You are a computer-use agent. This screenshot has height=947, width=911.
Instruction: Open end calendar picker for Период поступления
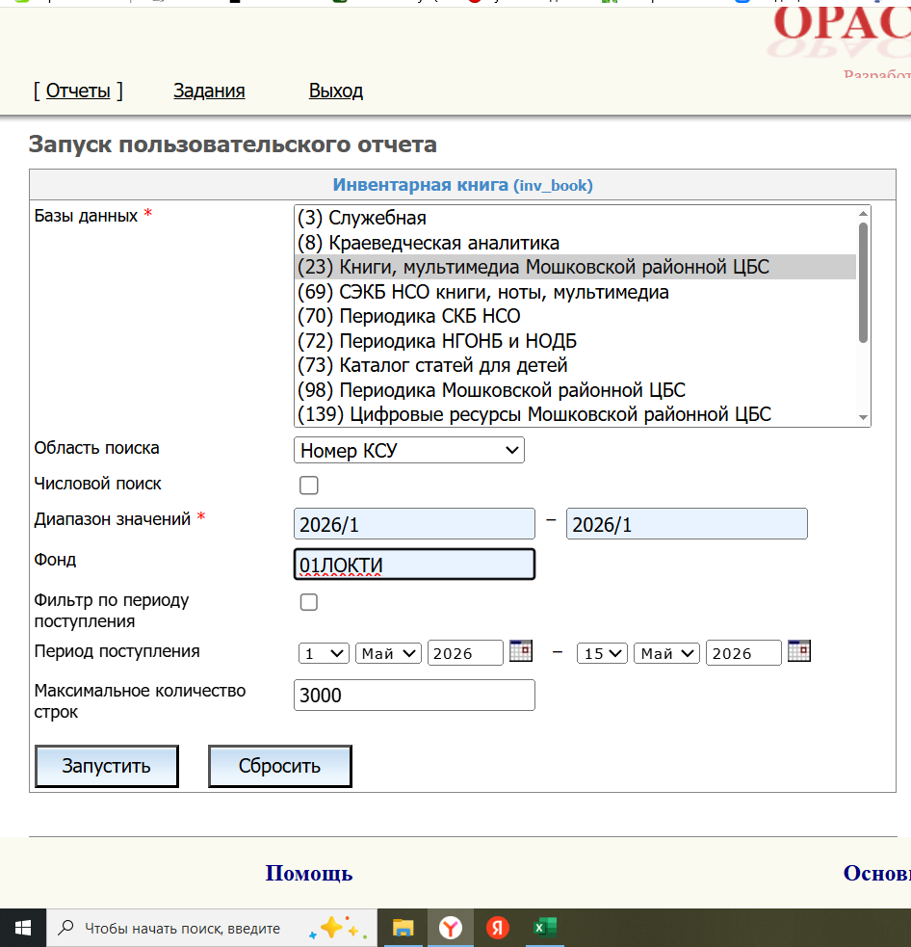(x=798, y=651)
